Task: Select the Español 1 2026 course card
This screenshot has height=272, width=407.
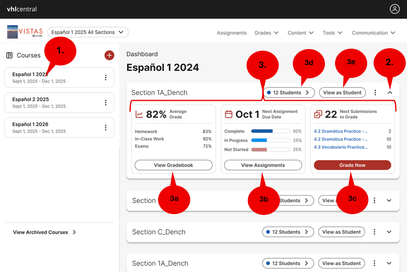Action: click(x=59, y=128)
